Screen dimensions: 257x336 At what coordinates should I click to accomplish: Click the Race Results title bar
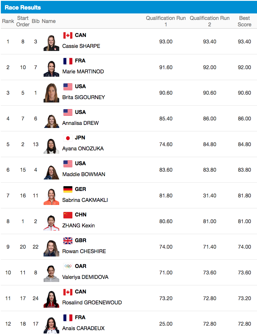[x=128, y=8]
